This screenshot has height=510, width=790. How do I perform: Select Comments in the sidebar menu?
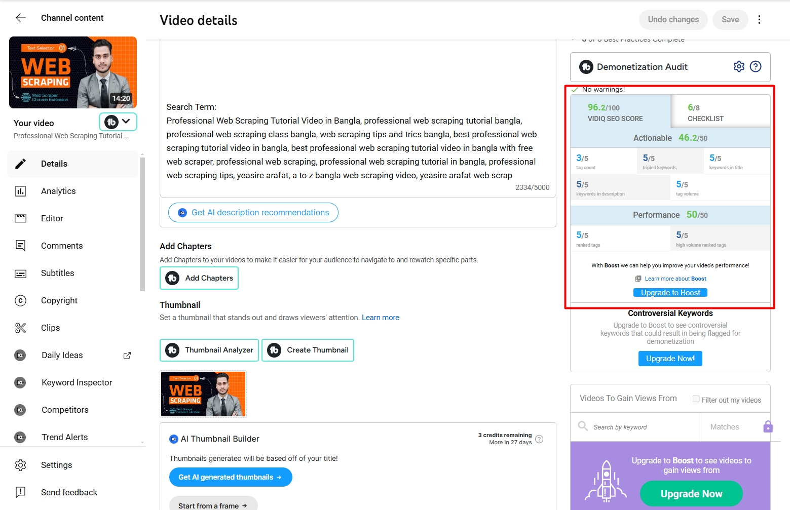pos(72,246)
